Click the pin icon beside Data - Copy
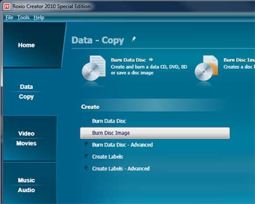This screenshot has height=204, width=255. click(x=134, y=40)
